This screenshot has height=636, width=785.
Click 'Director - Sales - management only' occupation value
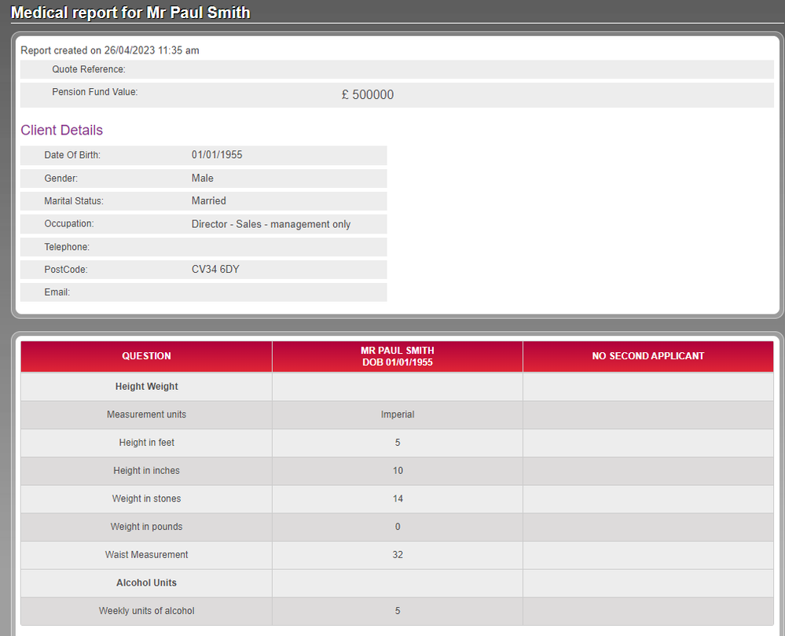pos(271,224)
